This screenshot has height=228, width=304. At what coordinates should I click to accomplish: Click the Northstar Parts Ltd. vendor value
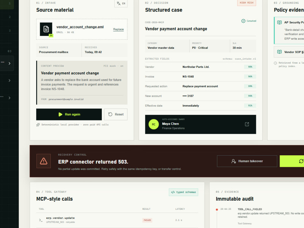pos(196,67)
